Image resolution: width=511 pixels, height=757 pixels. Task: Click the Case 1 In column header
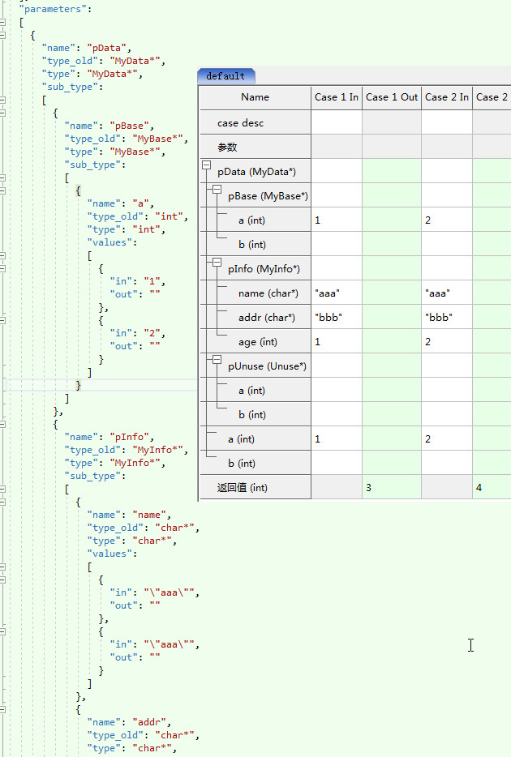(336, 97)
